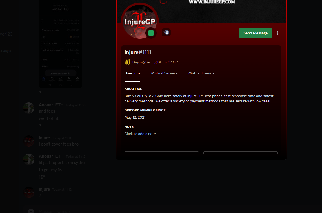Click the InjureGP profile avatar
Viewport: 322px width, 213px height.
[x=140, y=22]
